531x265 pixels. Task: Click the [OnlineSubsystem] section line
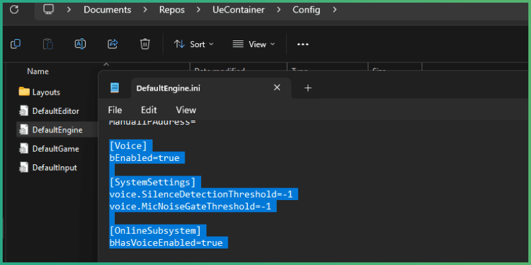point(155,231)
